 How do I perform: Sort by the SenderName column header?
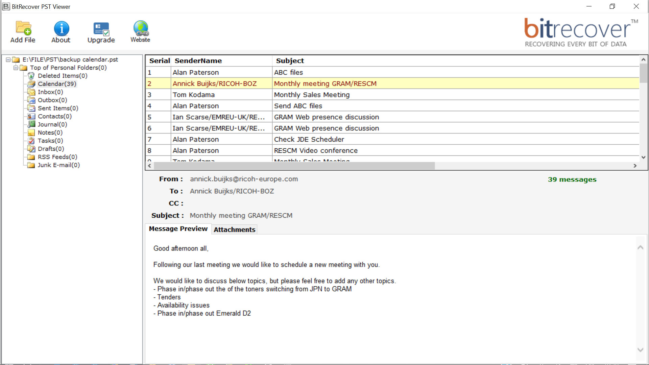pyautogui.click(x=222, y=61)
